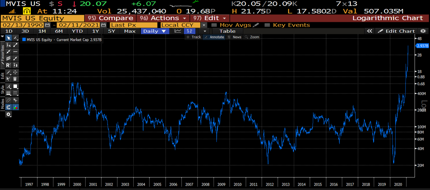Viewport: 430px width, 190px height.
Task: Open the dashed line style menu
Action: (x=15, y=93)
